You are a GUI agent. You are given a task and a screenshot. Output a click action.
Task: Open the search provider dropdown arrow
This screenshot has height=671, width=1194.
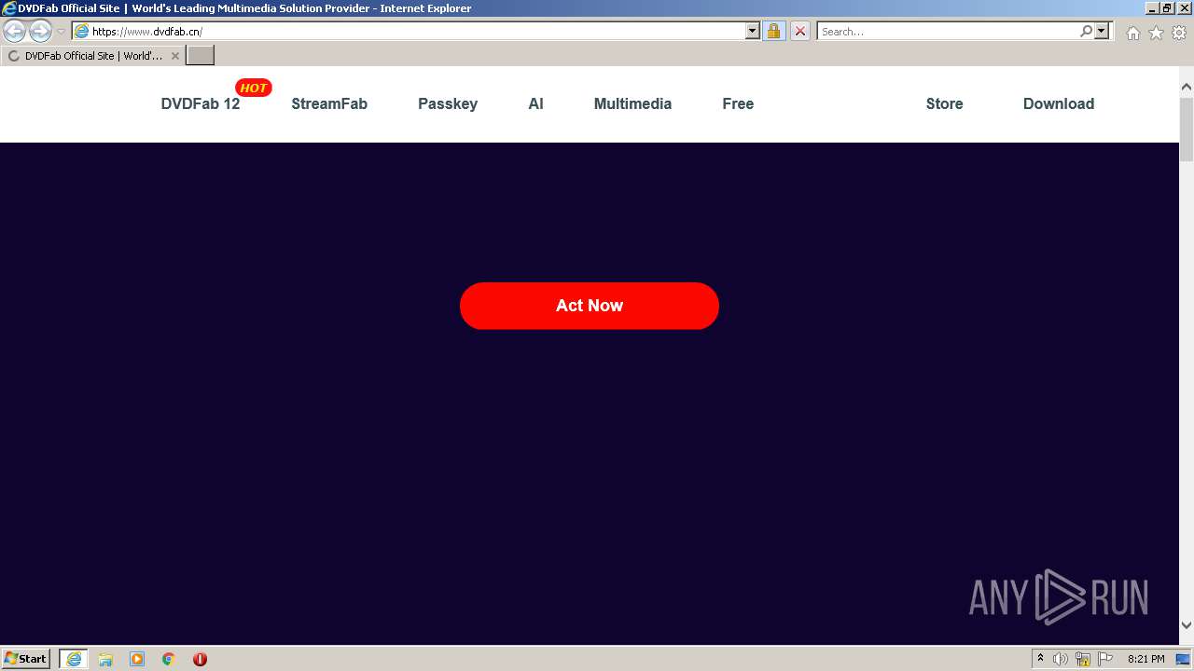[1102, 31]
